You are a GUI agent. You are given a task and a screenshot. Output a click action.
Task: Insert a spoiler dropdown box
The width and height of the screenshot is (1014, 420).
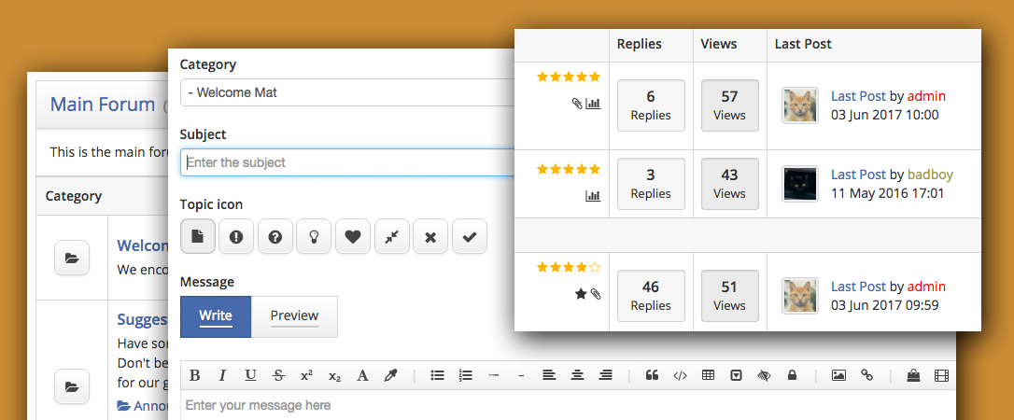[736, 375]
